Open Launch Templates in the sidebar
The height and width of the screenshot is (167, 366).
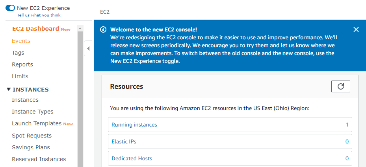(x=37, y=123)
